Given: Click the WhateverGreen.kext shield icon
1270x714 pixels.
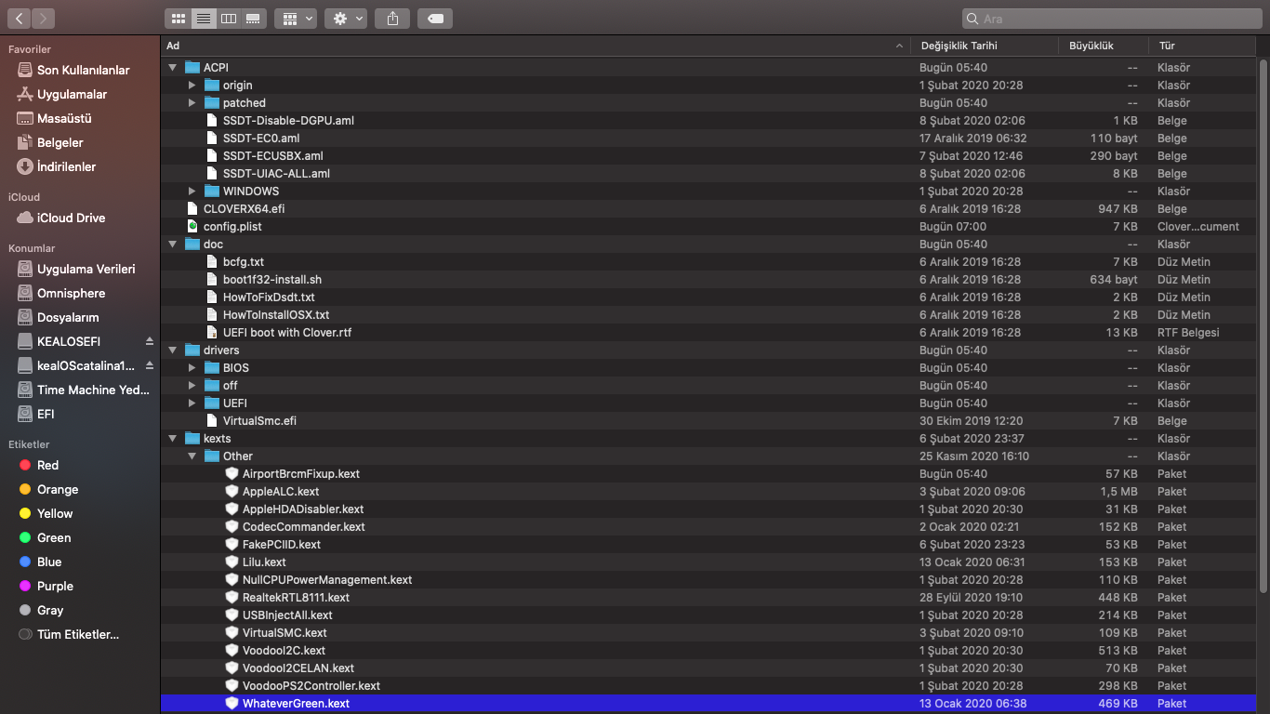Looking at the screenshot, I should pyautogui.click(x=232, y=704).
